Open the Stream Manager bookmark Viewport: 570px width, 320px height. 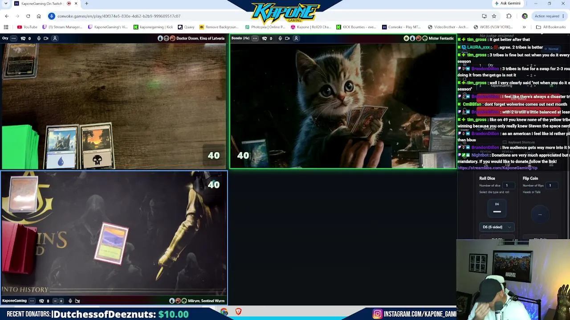[62, 27]
